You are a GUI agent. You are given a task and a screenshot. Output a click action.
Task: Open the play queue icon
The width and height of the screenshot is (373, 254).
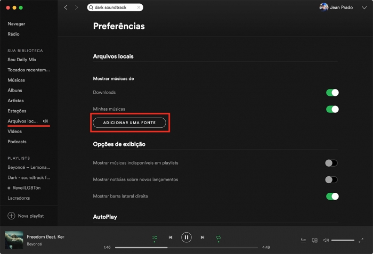tap(303, 241)
